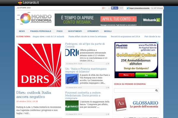Viewport: 178px width, 118px height.
Task: Open 'Fininvest costretta a cedere Mediolanum' headline
Action: (83, 95)
